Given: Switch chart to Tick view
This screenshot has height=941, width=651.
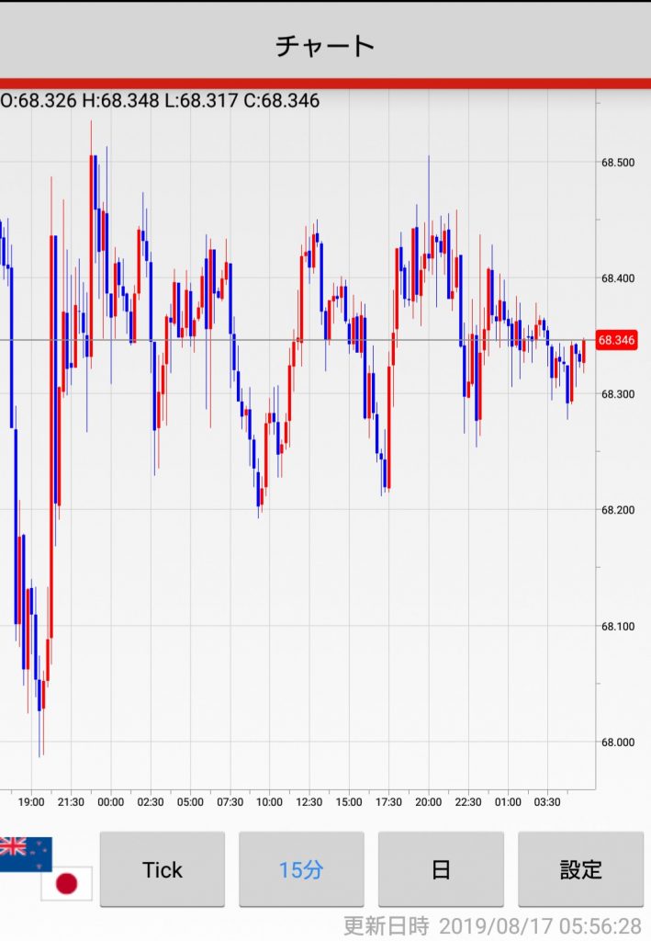Looking at the screenshot, I should tap(163, 869).
